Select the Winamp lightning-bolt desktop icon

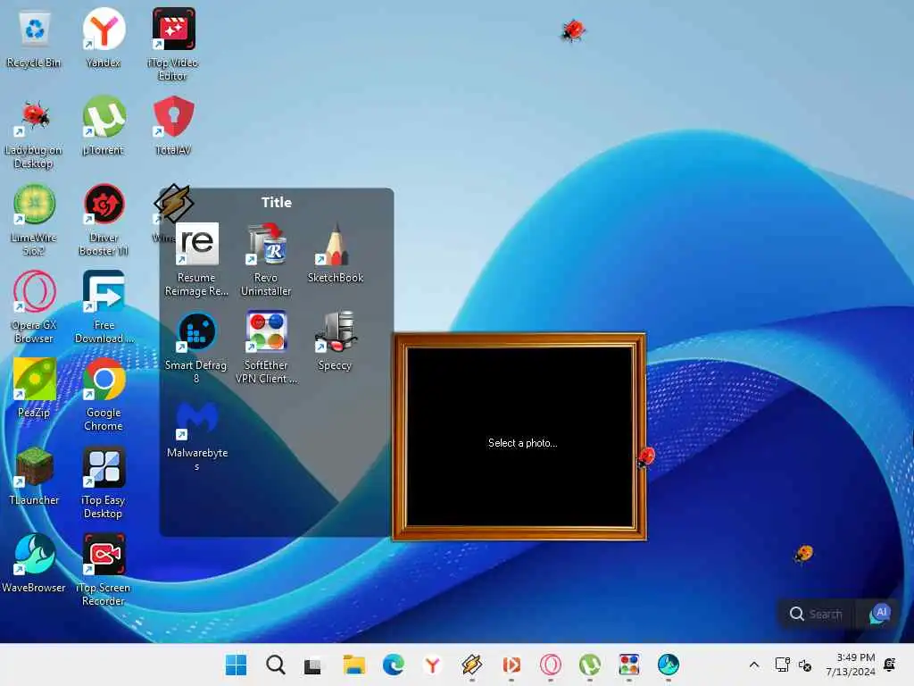pyautogui.click(x=172, y=203)
